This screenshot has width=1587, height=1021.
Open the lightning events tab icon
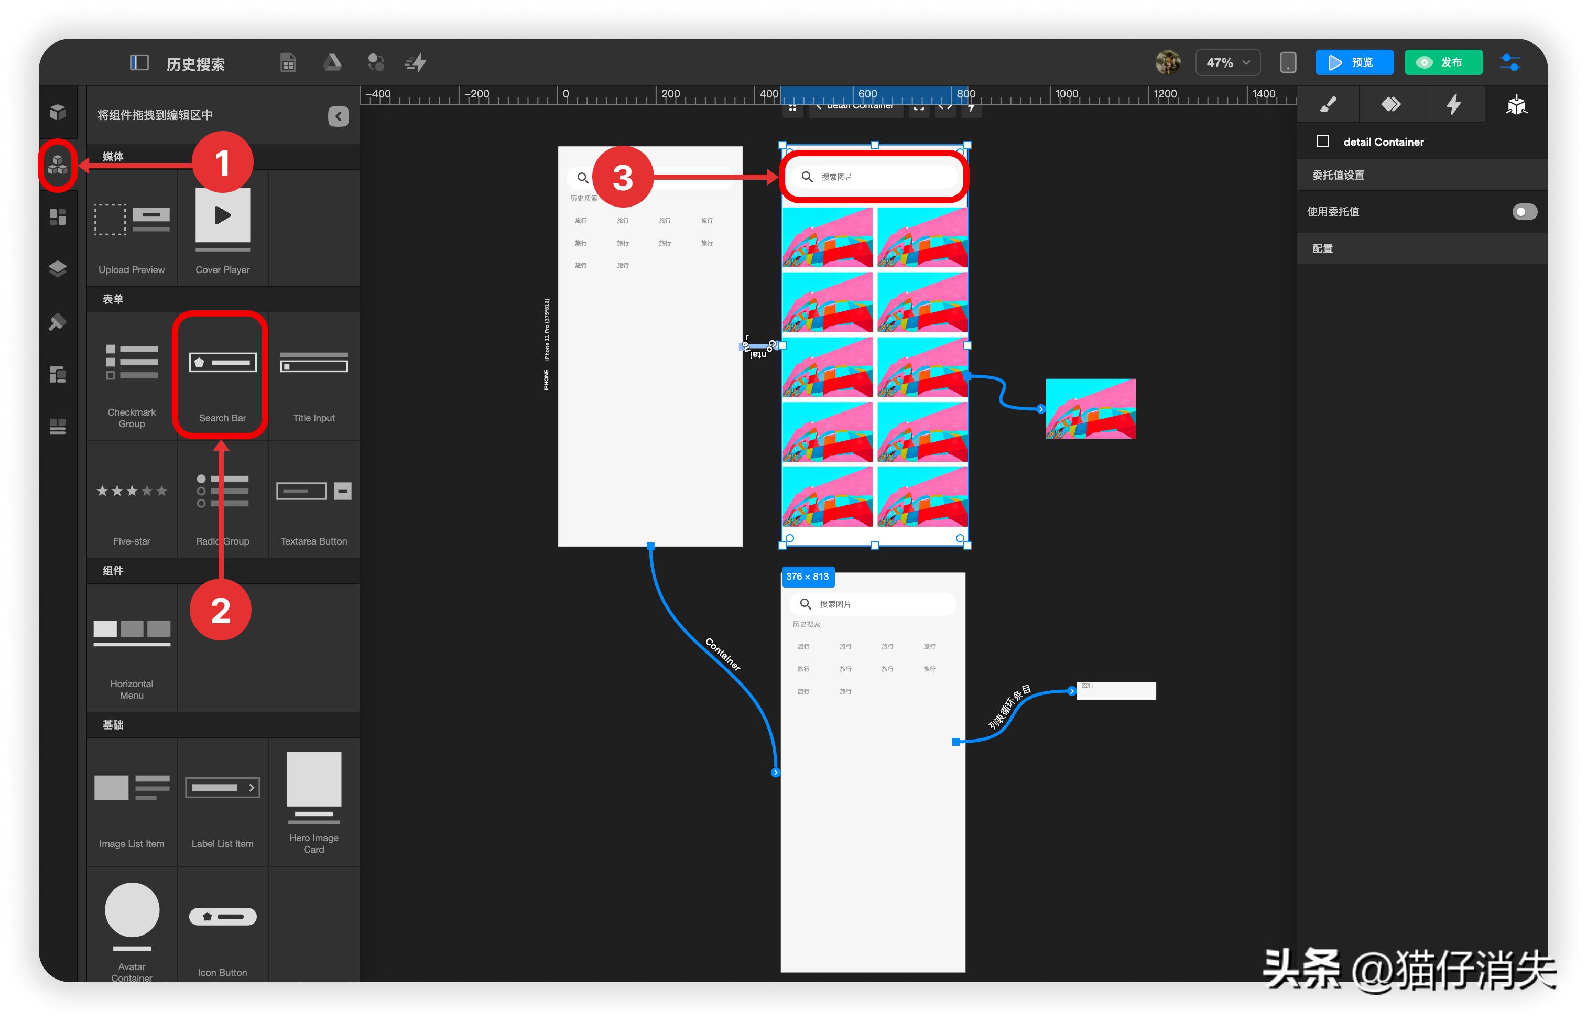(x=1453, y=105)
